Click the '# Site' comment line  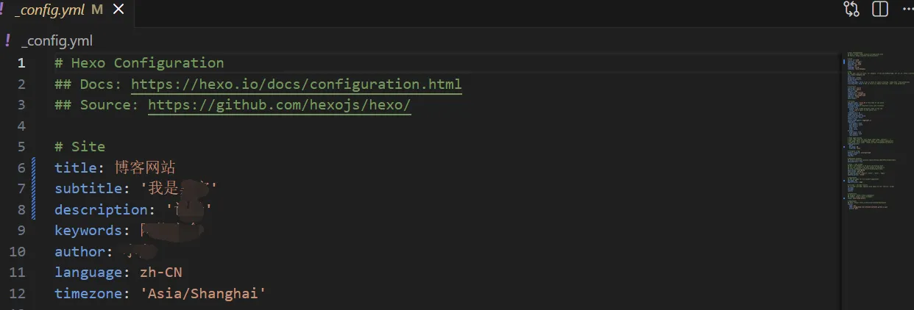(79, 147)
